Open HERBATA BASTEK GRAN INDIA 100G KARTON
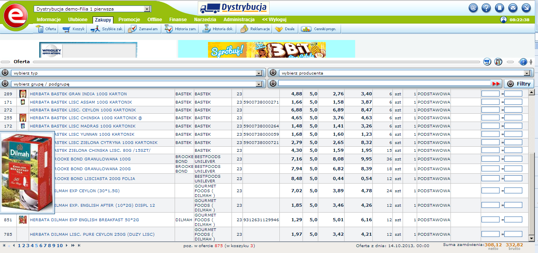This screenshot has width=538, height=253. (x=78, y=94)
